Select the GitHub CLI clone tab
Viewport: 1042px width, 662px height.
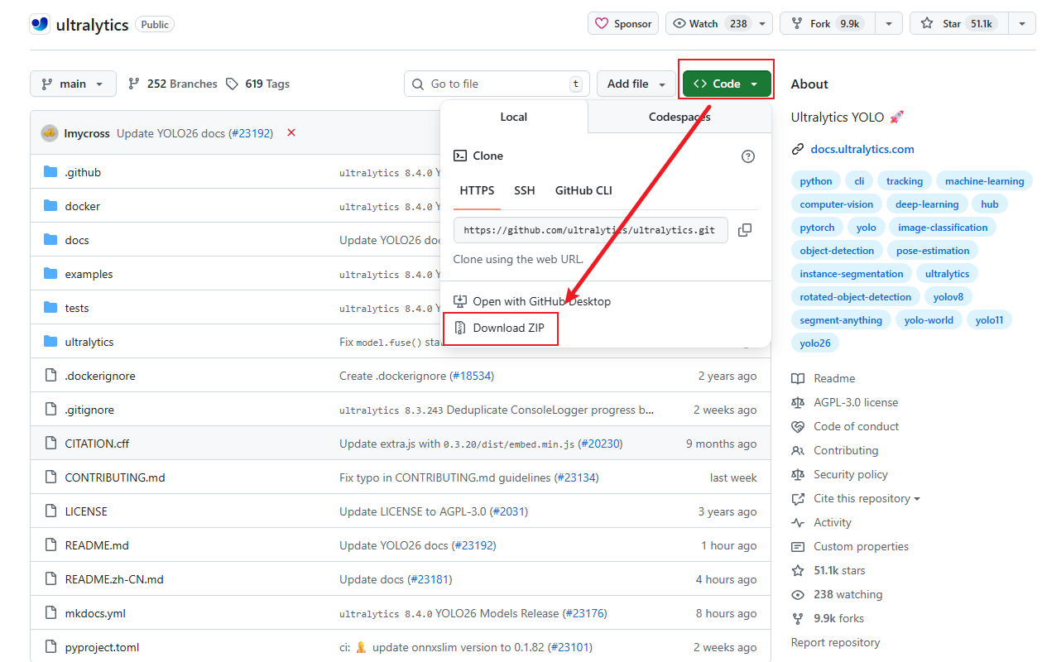tap(584, 190)
